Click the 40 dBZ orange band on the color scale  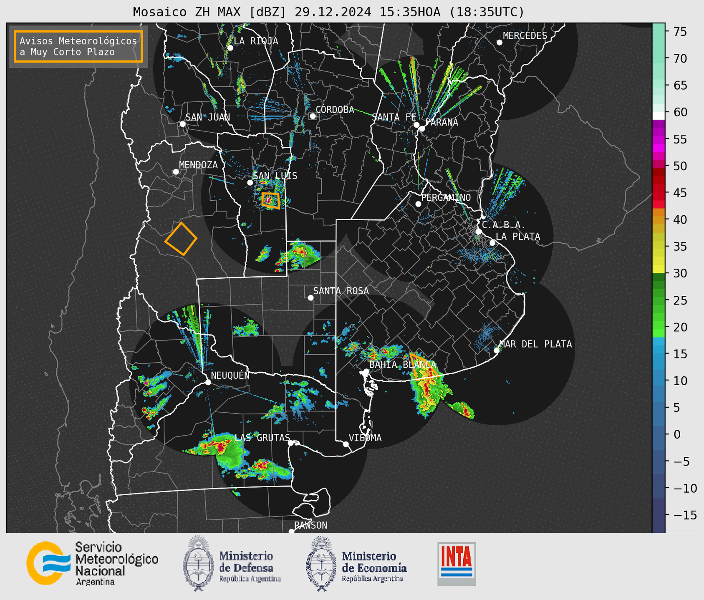(x=659, y=220)
